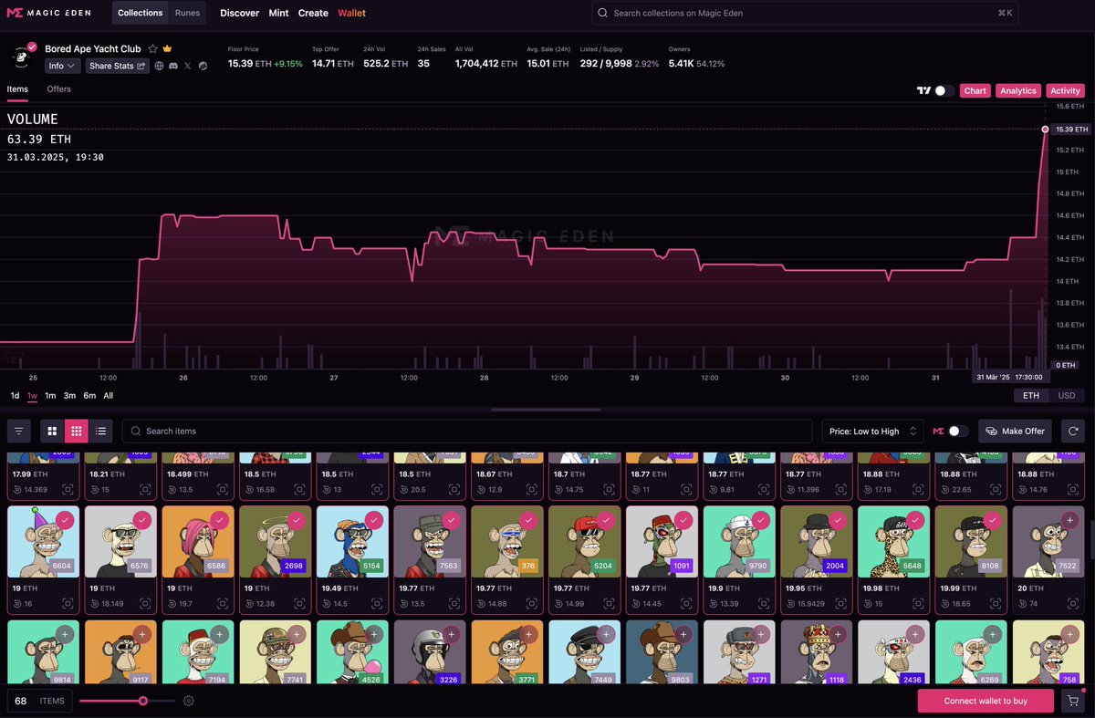Expand the Info dropdown

click(63, 66)
